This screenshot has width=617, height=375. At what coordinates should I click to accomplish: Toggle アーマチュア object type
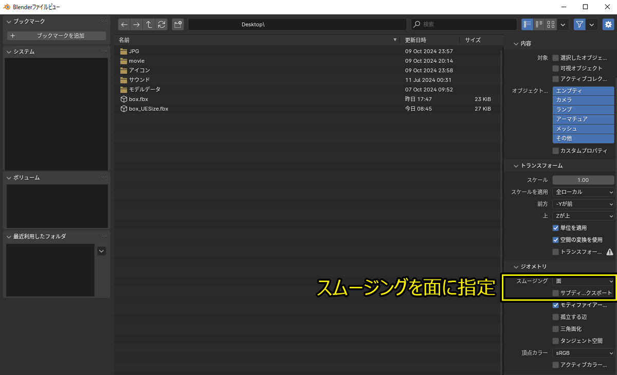[x=583, y=119]
